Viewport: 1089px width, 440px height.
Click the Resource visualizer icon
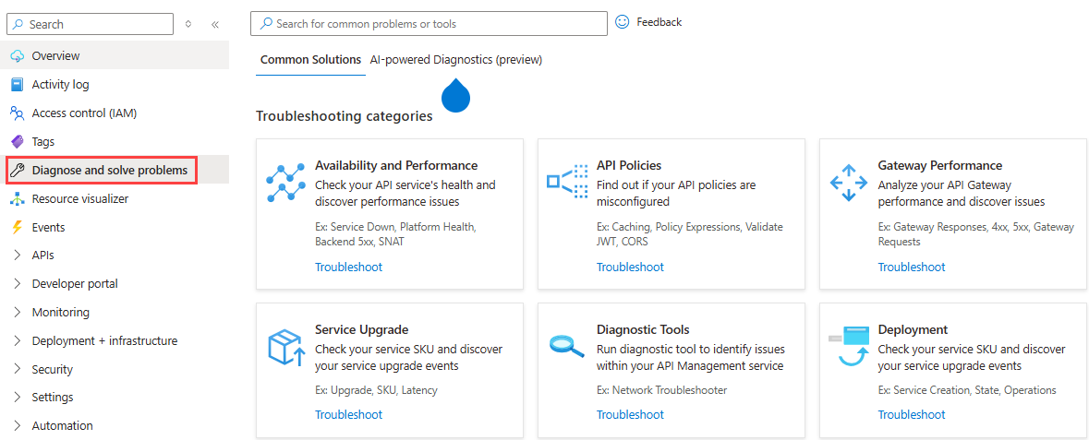click(x=17, y=199)
